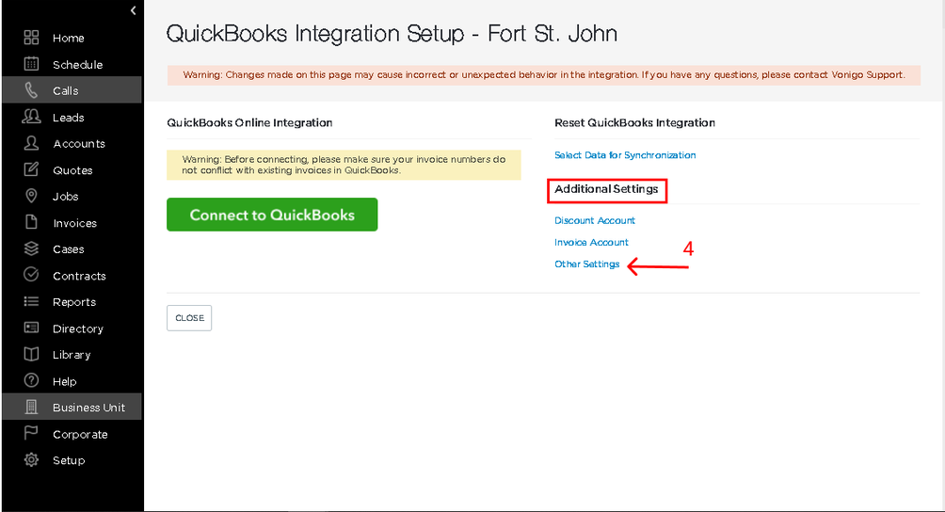The width and height of the screenshot is (945, 512).
Task: Click the red Vonigo Support warning banner
Action: click(x=544, y=75)
